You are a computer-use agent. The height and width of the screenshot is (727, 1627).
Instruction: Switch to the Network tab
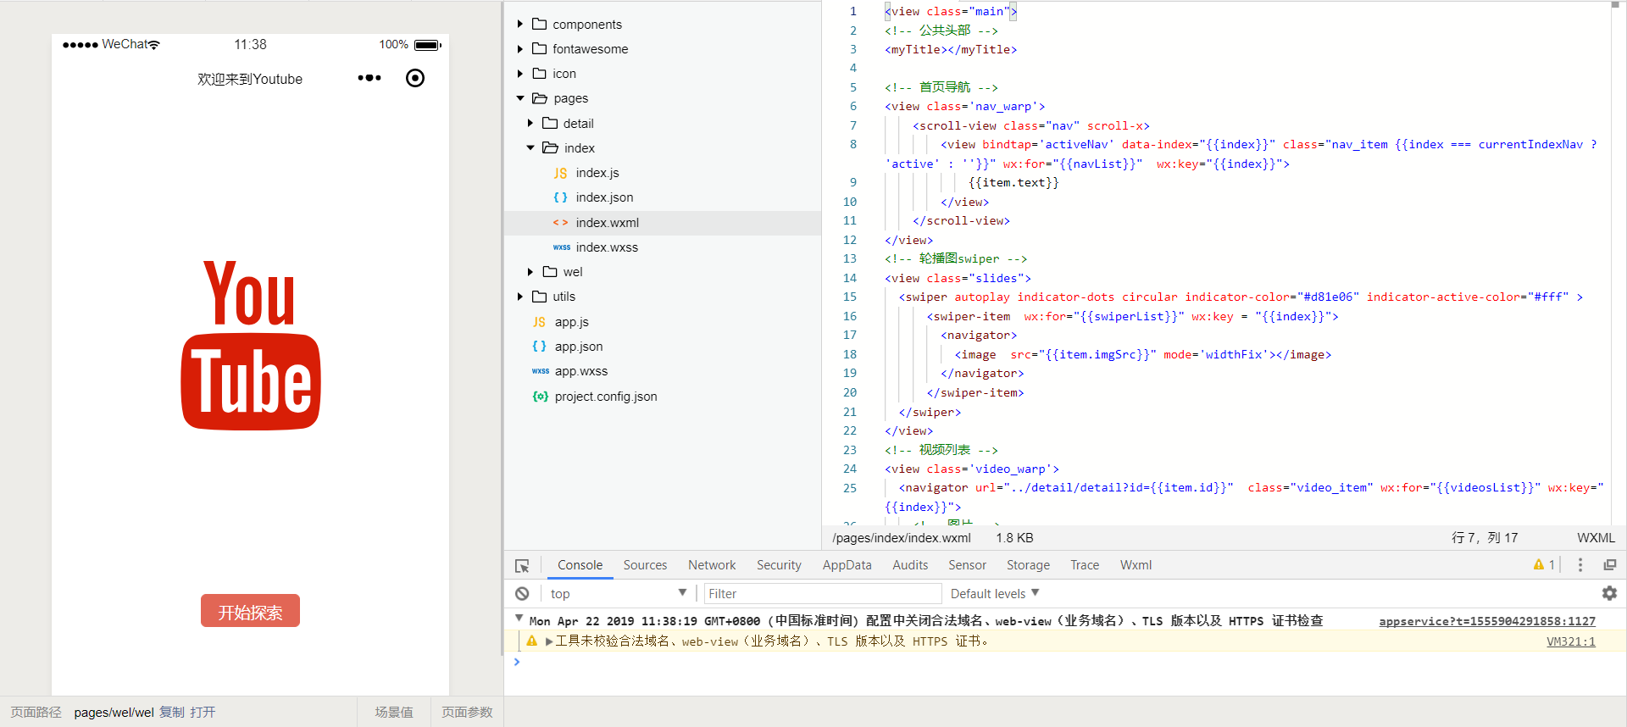(712, 565)
